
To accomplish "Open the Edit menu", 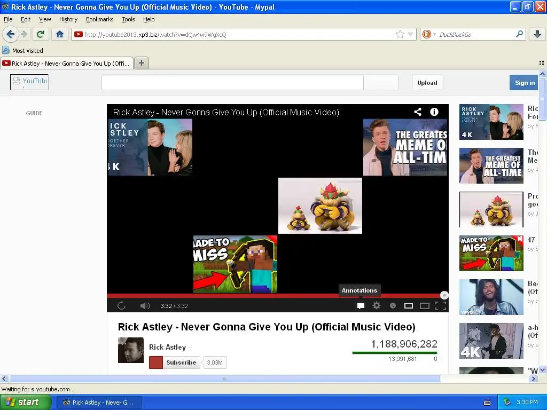I will [x=26, y=19].
